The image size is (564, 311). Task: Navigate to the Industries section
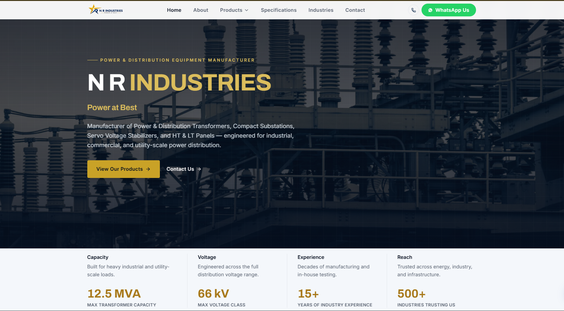tap(321, 10)
